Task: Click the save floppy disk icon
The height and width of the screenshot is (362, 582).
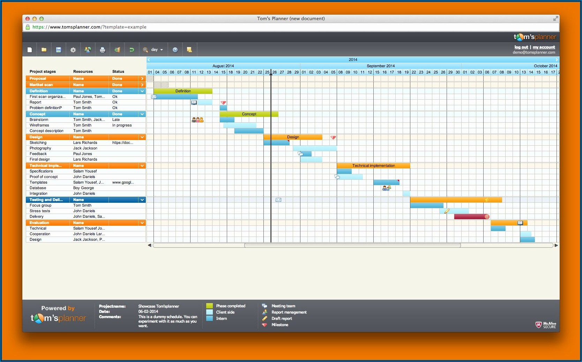Action: click(x=59, y=50)
